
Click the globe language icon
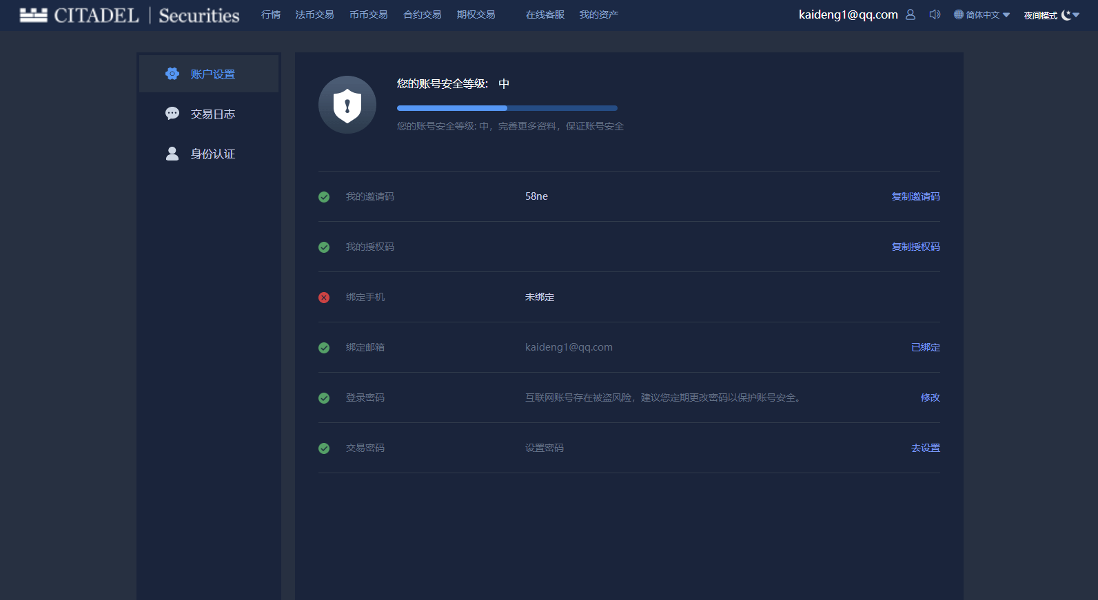pos(959,14)
